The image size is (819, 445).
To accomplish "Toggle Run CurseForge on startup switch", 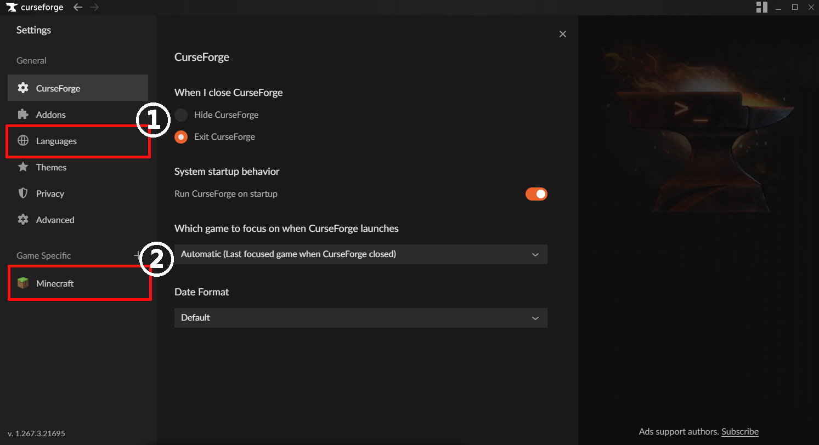I will coord(536,194).
